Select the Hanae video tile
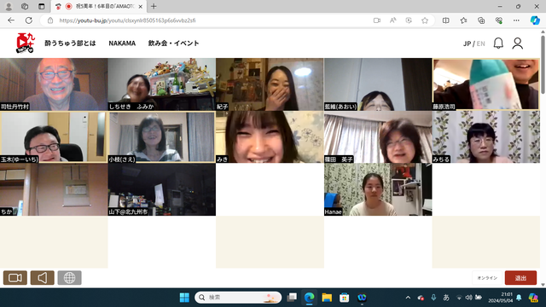The height and width of the screenshot is (307, 546). (x=378, y=189)
